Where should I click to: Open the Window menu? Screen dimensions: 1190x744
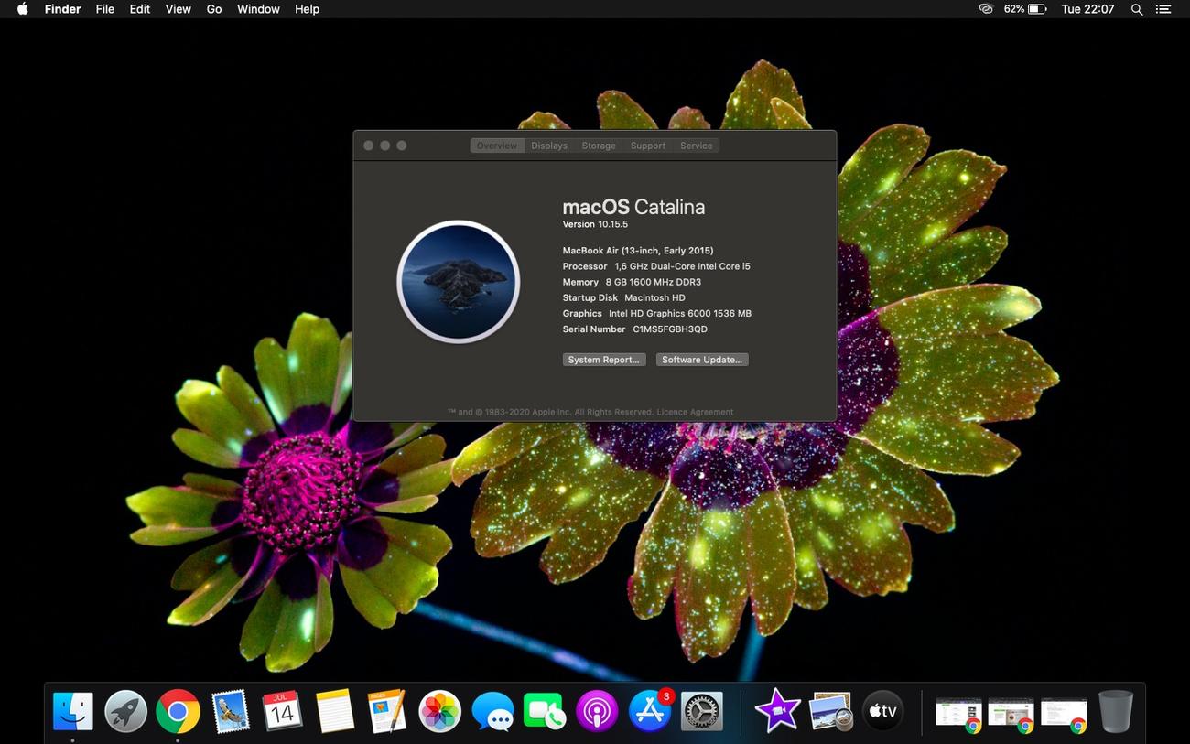point(258,9)
